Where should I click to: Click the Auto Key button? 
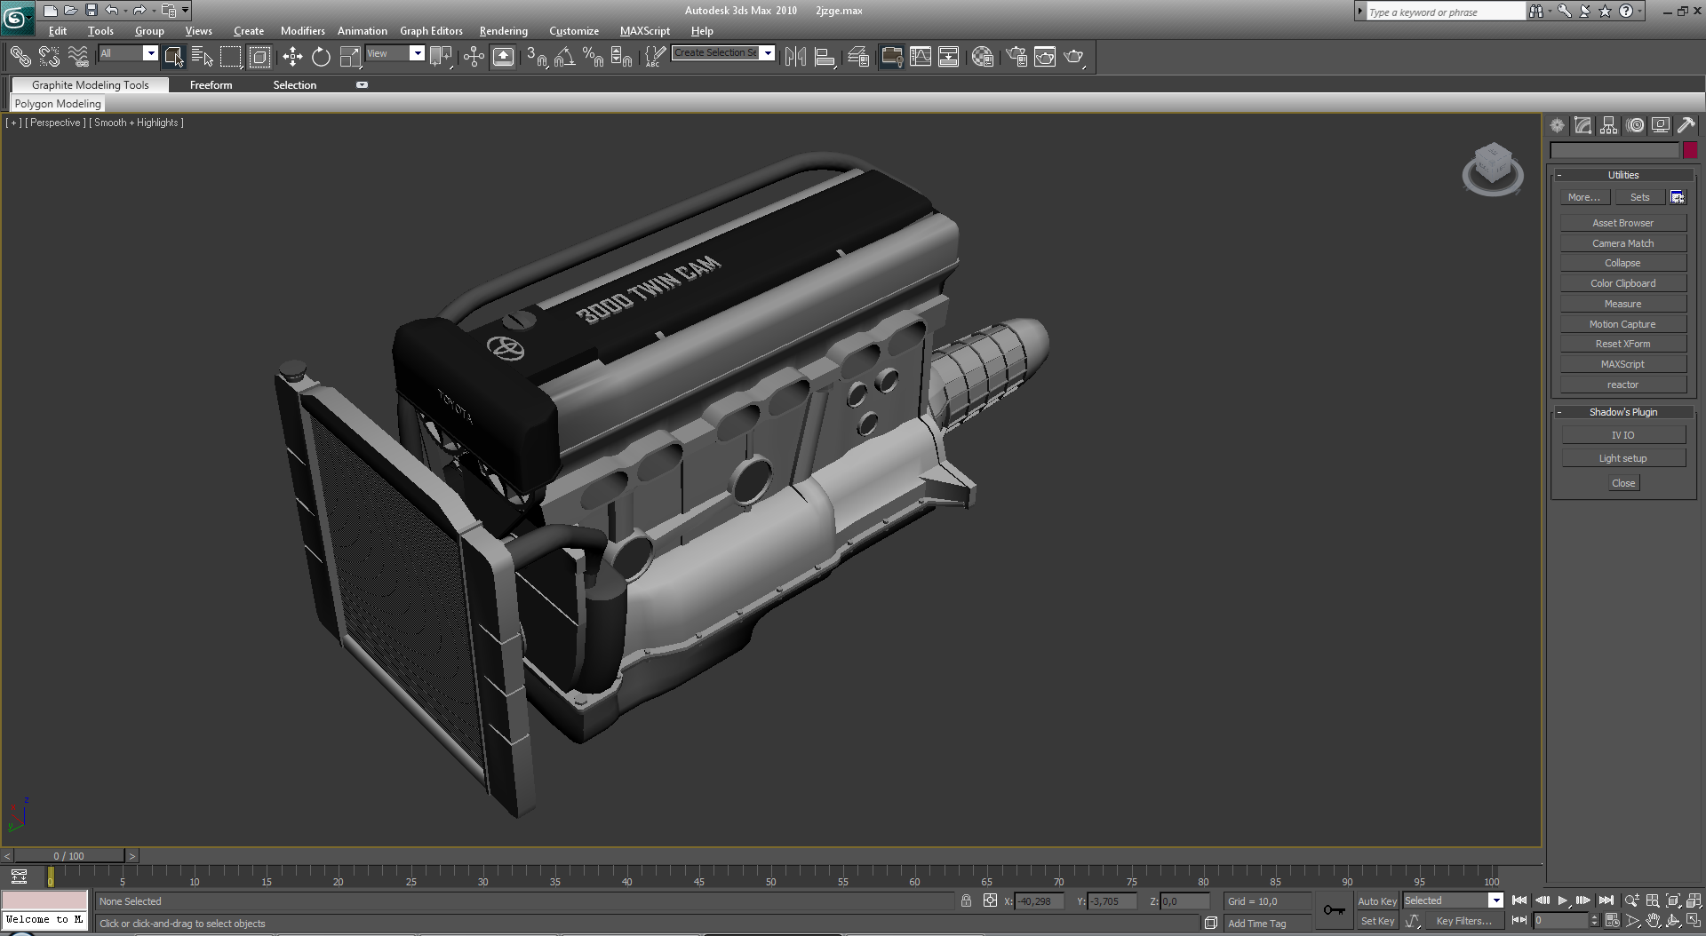coord(1377,901)
